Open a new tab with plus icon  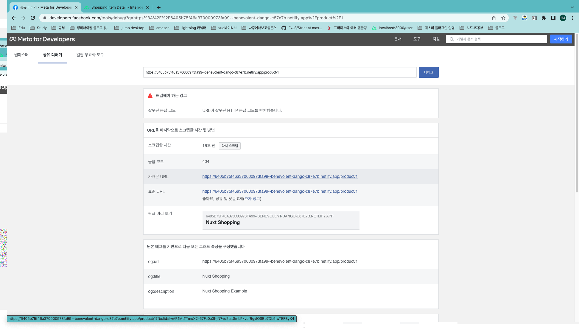pyautogui.click(x=159, y=7)
